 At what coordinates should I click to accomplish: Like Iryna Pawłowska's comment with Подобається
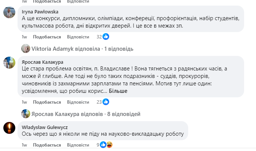[47, 37]
